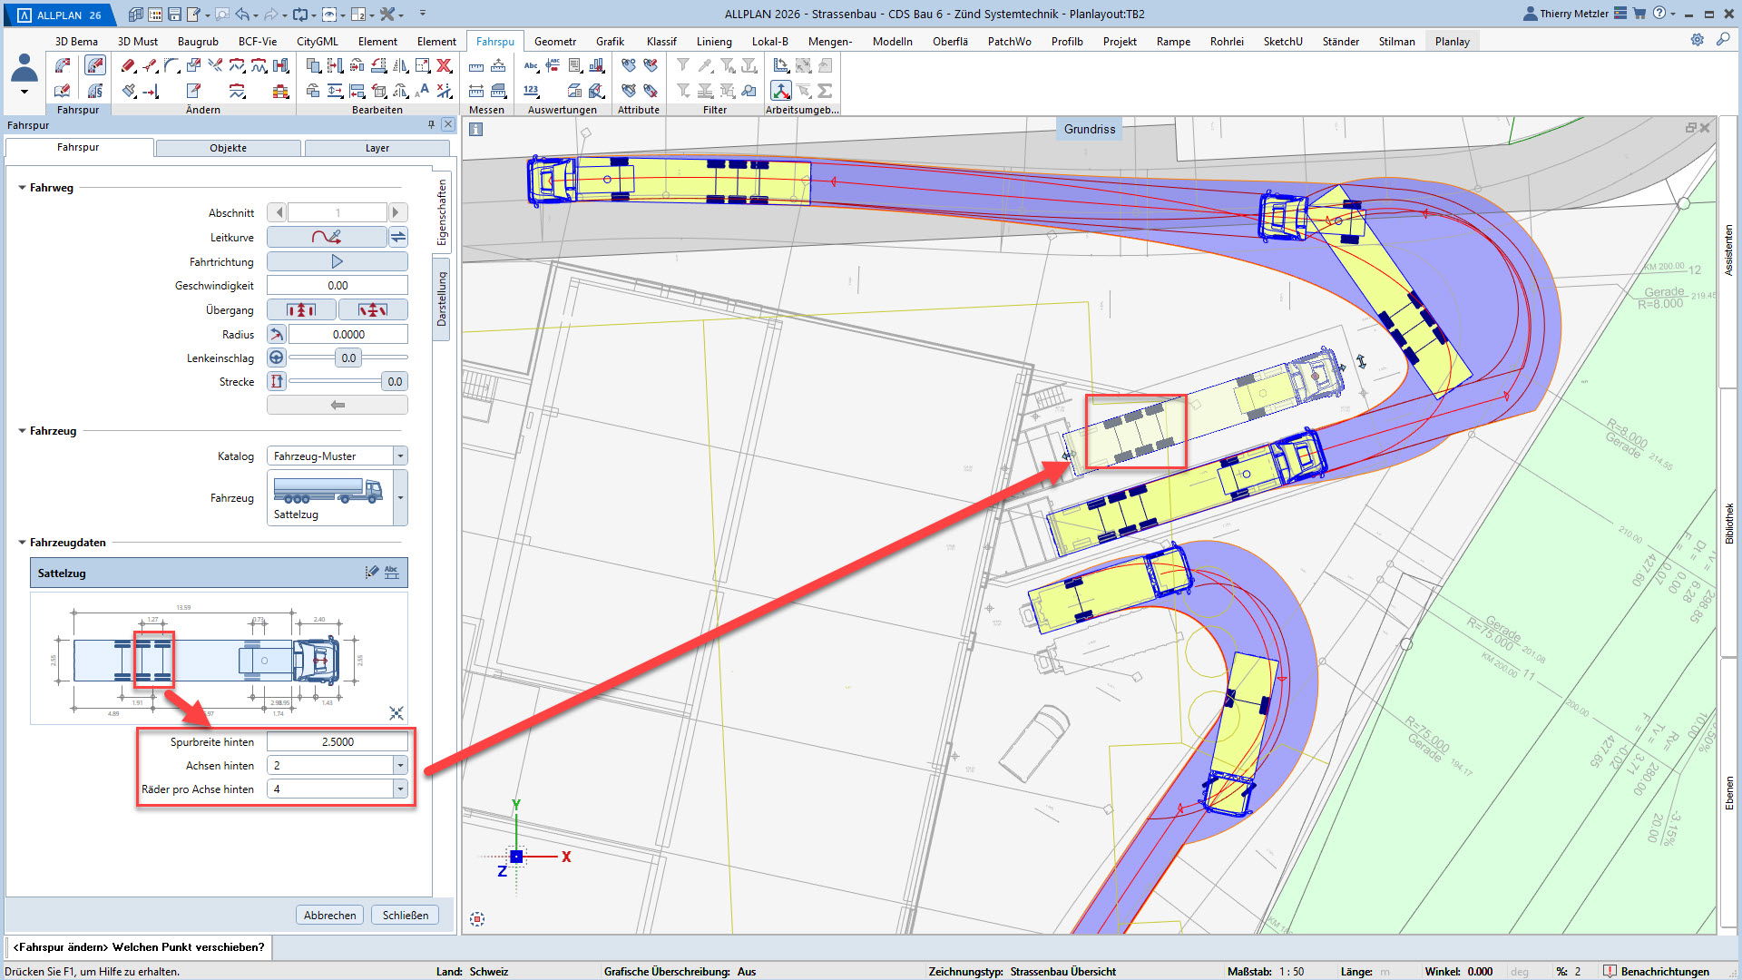Open the Katalog Fahrzeug-Muster dropdown
Screen dimensions: 1742x980
click(400, 456)
